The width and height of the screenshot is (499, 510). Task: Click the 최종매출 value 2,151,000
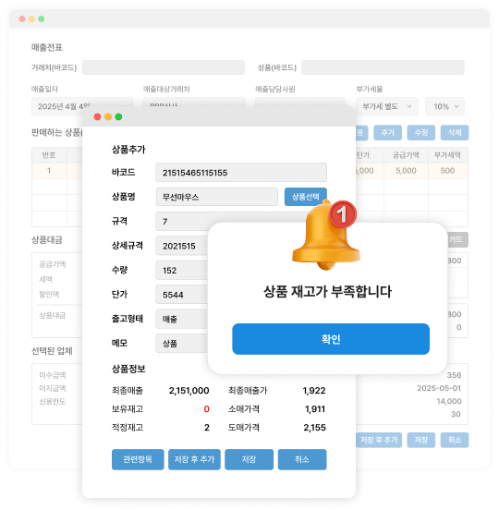pos(189,390)
